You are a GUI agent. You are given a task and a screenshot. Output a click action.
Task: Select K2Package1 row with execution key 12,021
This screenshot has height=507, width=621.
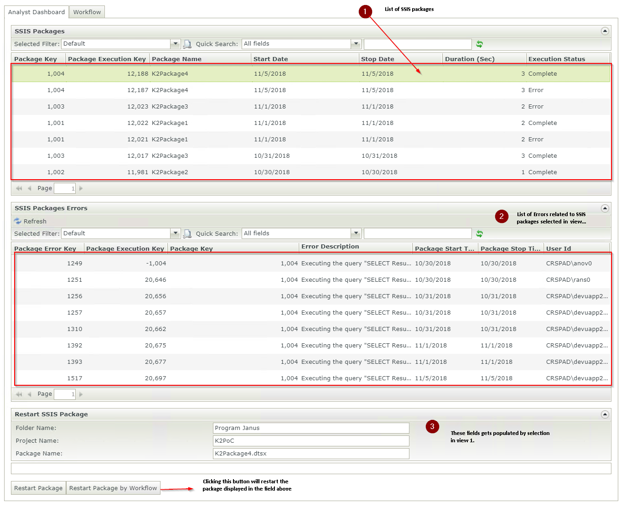pos(311,140)
